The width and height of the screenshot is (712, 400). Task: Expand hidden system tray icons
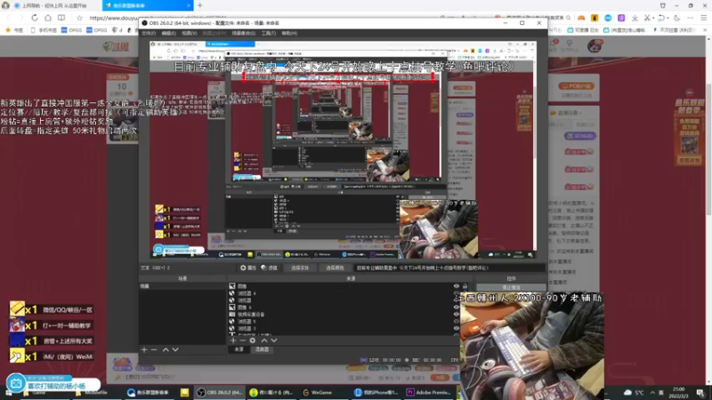652,393
